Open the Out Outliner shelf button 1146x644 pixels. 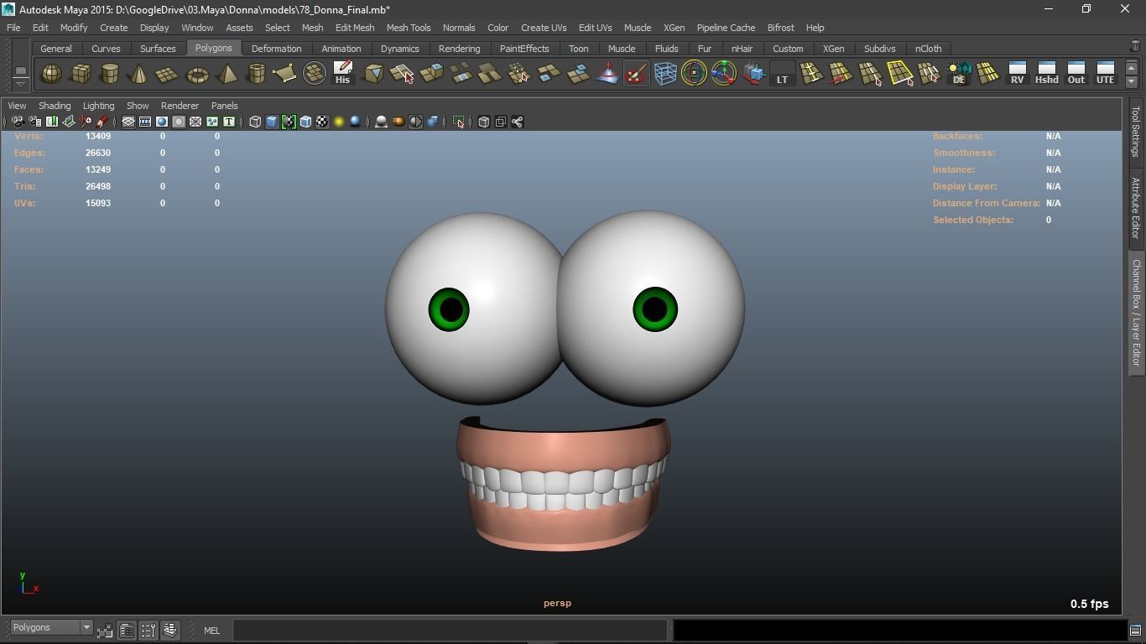point(1076,73)
